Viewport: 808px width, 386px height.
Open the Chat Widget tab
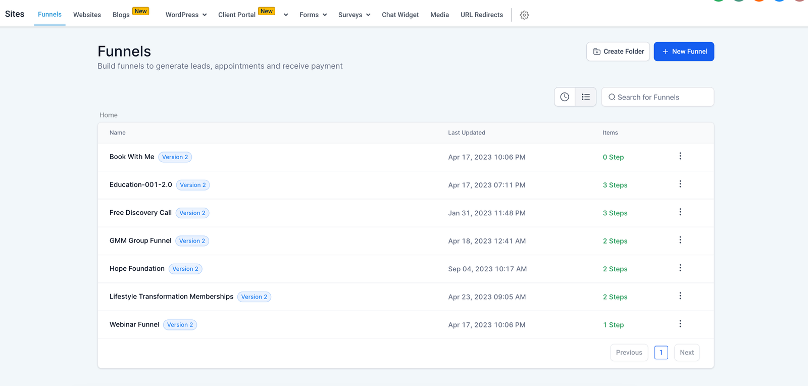(x=400, y=15)
